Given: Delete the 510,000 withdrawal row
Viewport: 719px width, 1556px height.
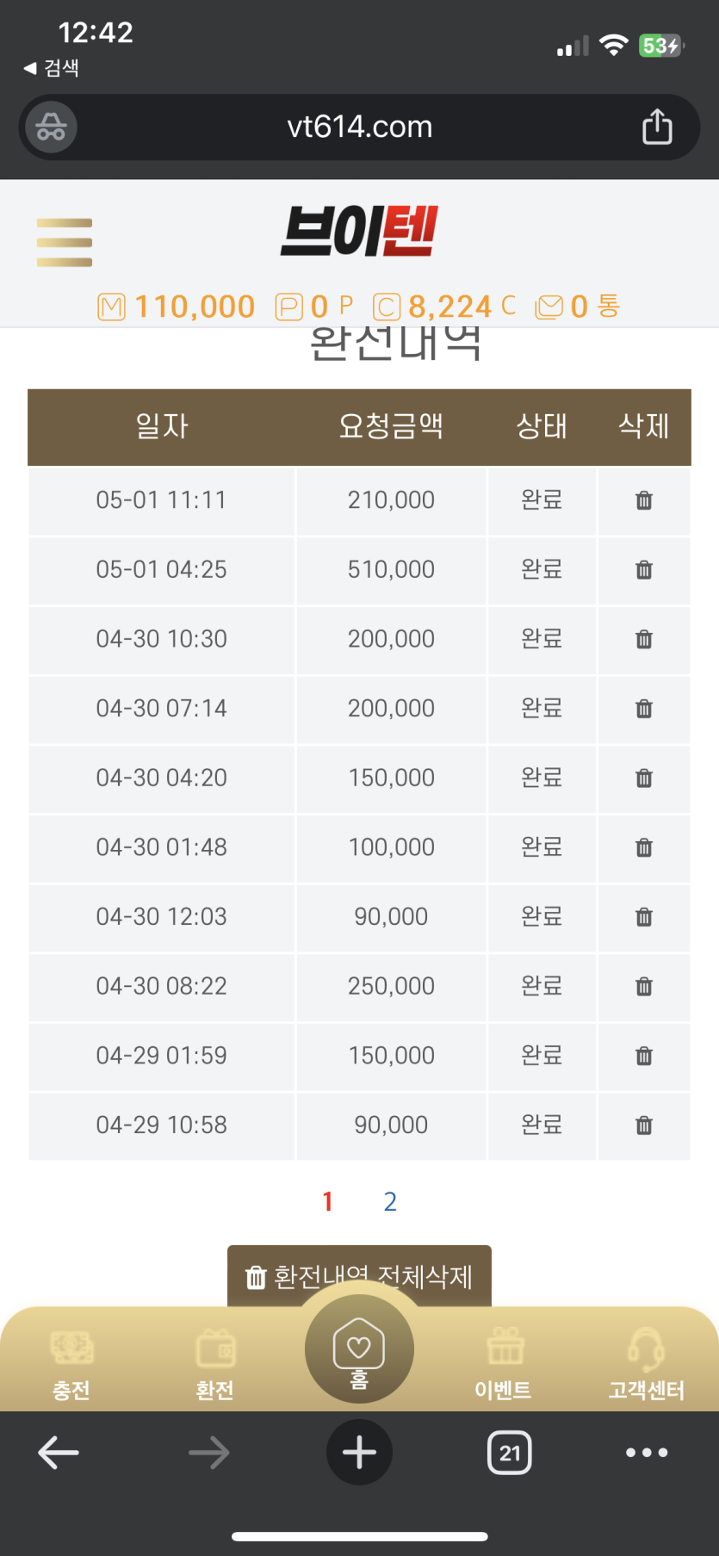Looking at the screenshot, I should click(643, 570).
